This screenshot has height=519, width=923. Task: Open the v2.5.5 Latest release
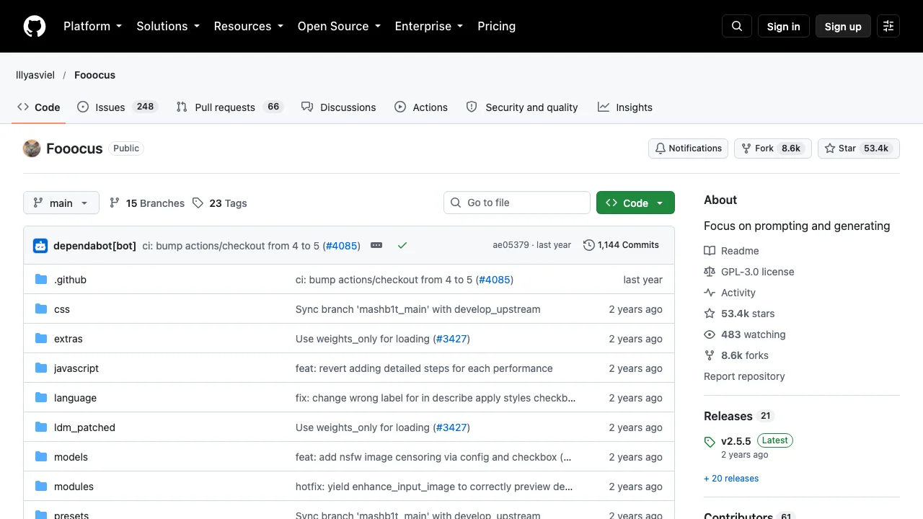click(748, 440)
